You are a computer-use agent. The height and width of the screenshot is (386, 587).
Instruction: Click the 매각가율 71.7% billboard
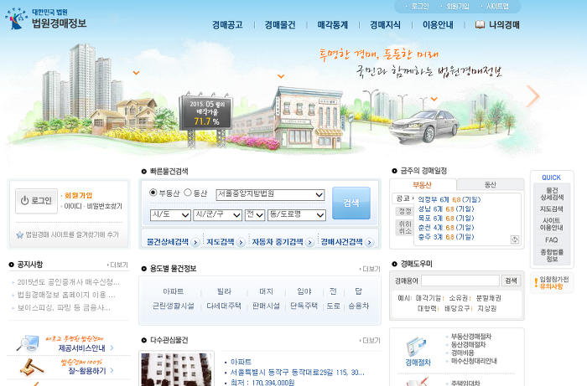pos(205,113)
